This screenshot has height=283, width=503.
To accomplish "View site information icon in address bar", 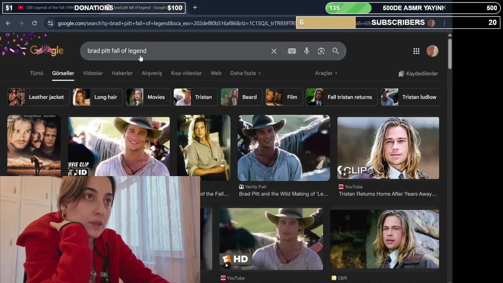I will click(x=50, y=23).
